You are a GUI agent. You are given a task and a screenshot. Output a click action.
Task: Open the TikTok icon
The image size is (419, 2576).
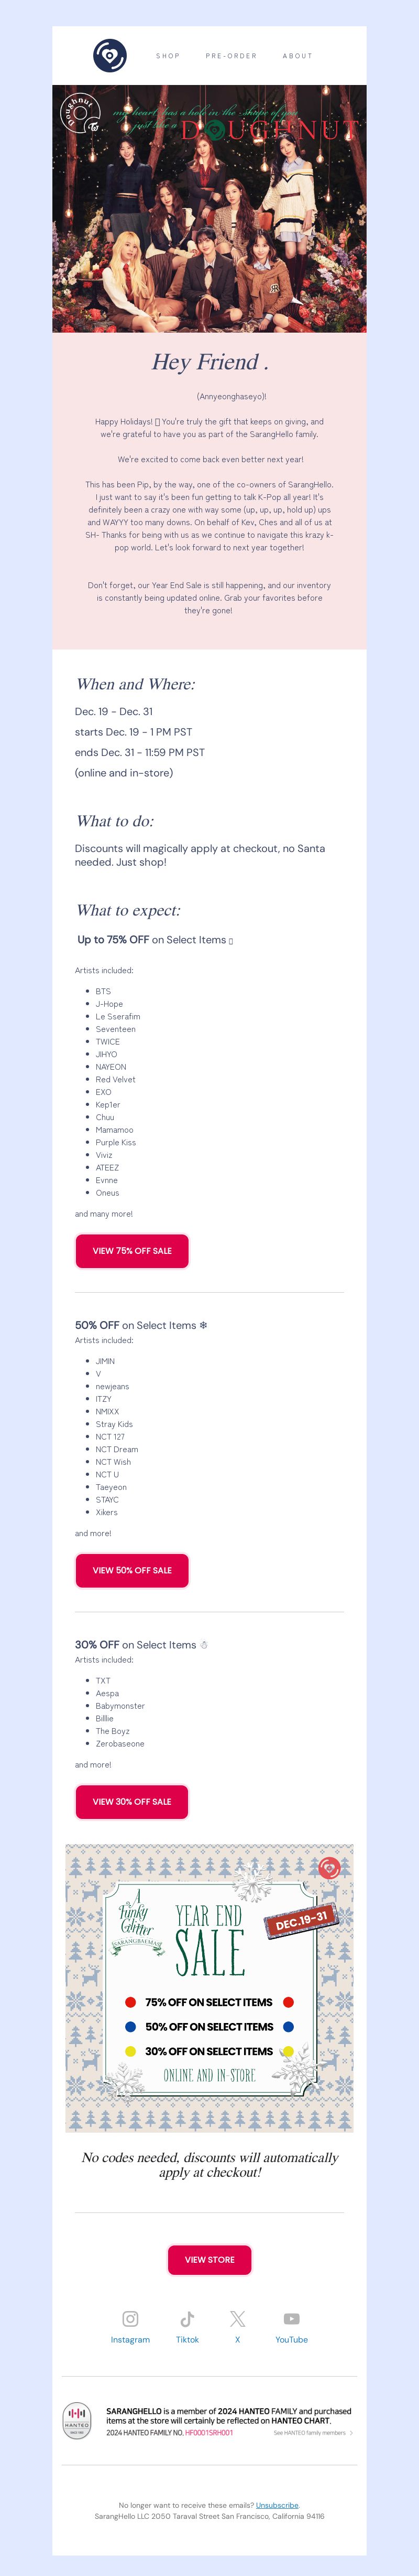(x=188, y=2318)
